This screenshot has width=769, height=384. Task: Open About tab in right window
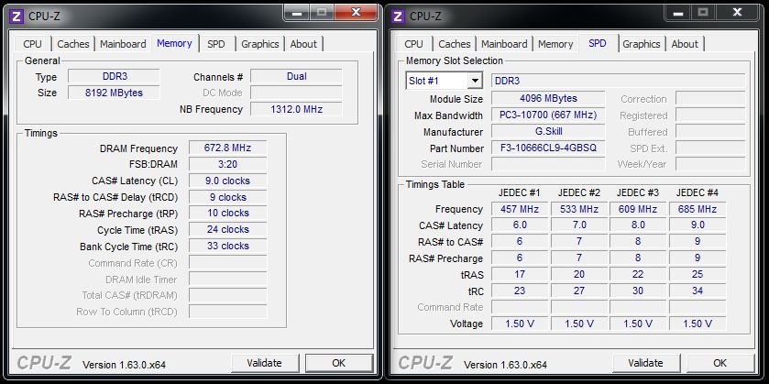686,44
